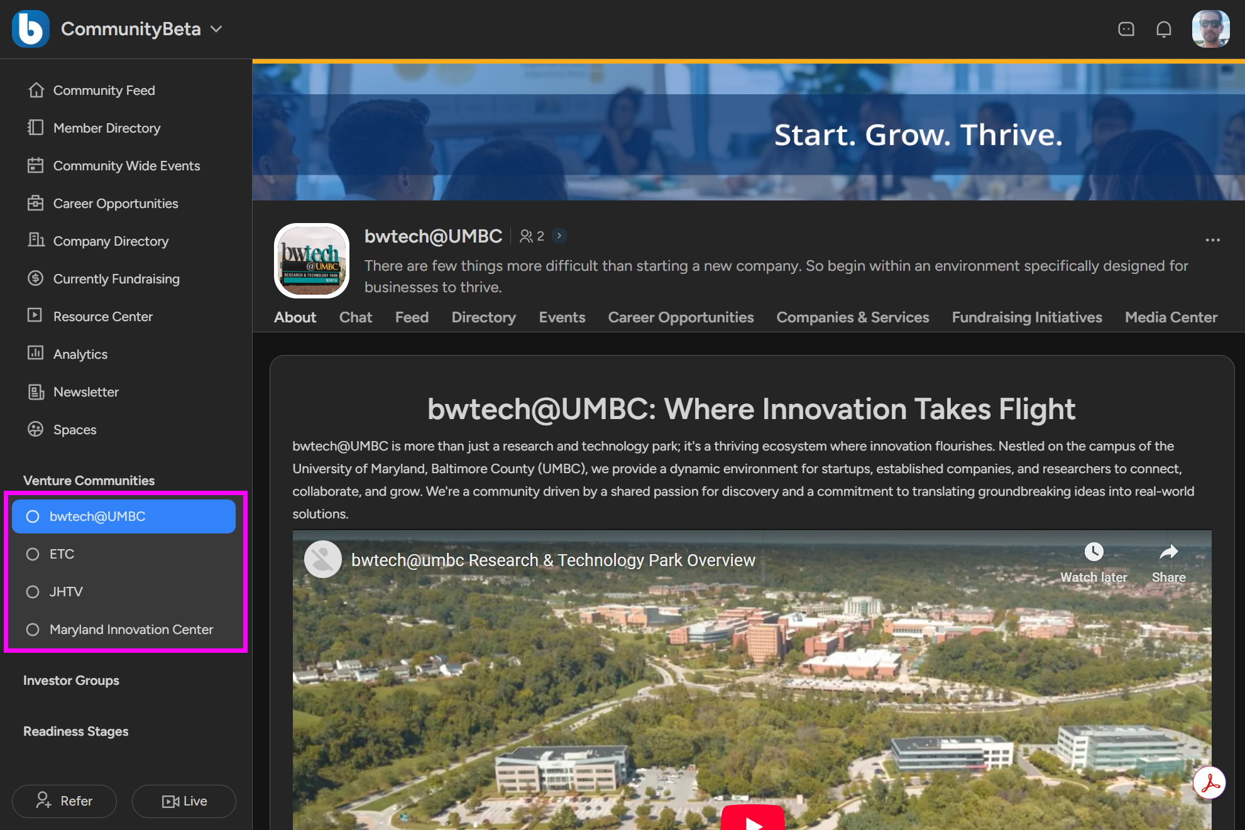
Task: Switch to the Feed tab
Action: 412,317
